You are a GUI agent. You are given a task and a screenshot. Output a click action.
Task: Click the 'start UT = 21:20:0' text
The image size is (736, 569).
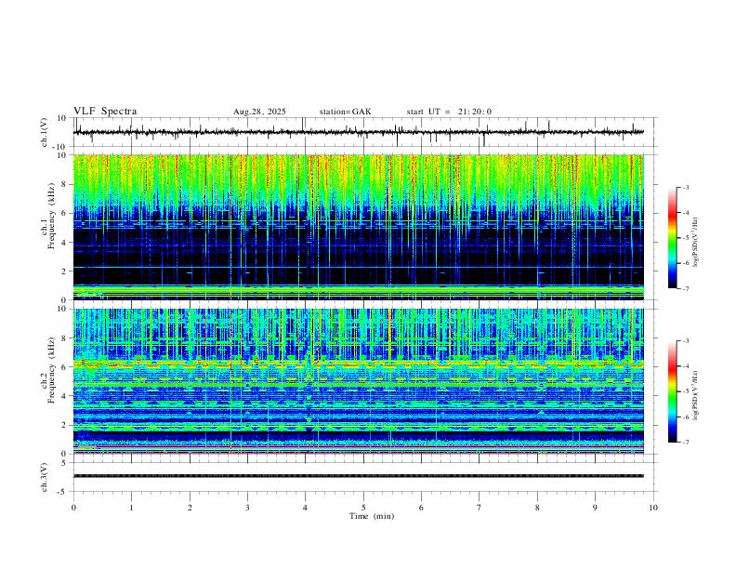coord(449,112)
